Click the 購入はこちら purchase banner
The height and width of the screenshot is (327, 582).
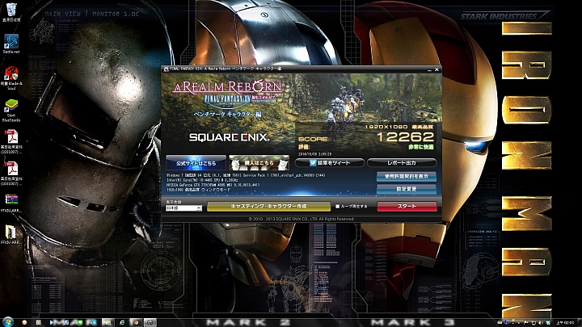pyautogui.click(x=259, y=163)
